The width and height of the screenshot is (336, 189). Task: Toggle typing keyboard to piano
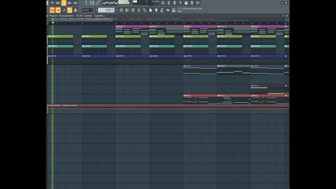point(52,10)
